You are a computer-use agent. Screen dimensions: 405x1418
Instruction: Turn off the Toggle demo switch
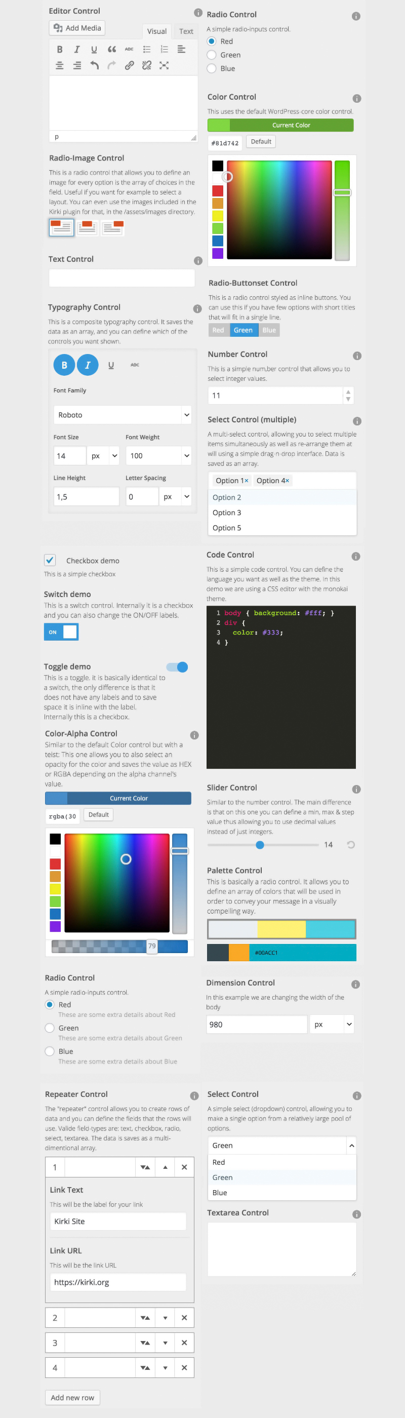(x=178, y=666)
